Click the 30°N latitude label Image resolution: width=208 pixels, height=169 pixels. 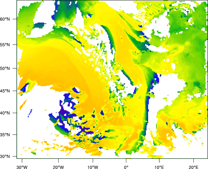[5, 157]
